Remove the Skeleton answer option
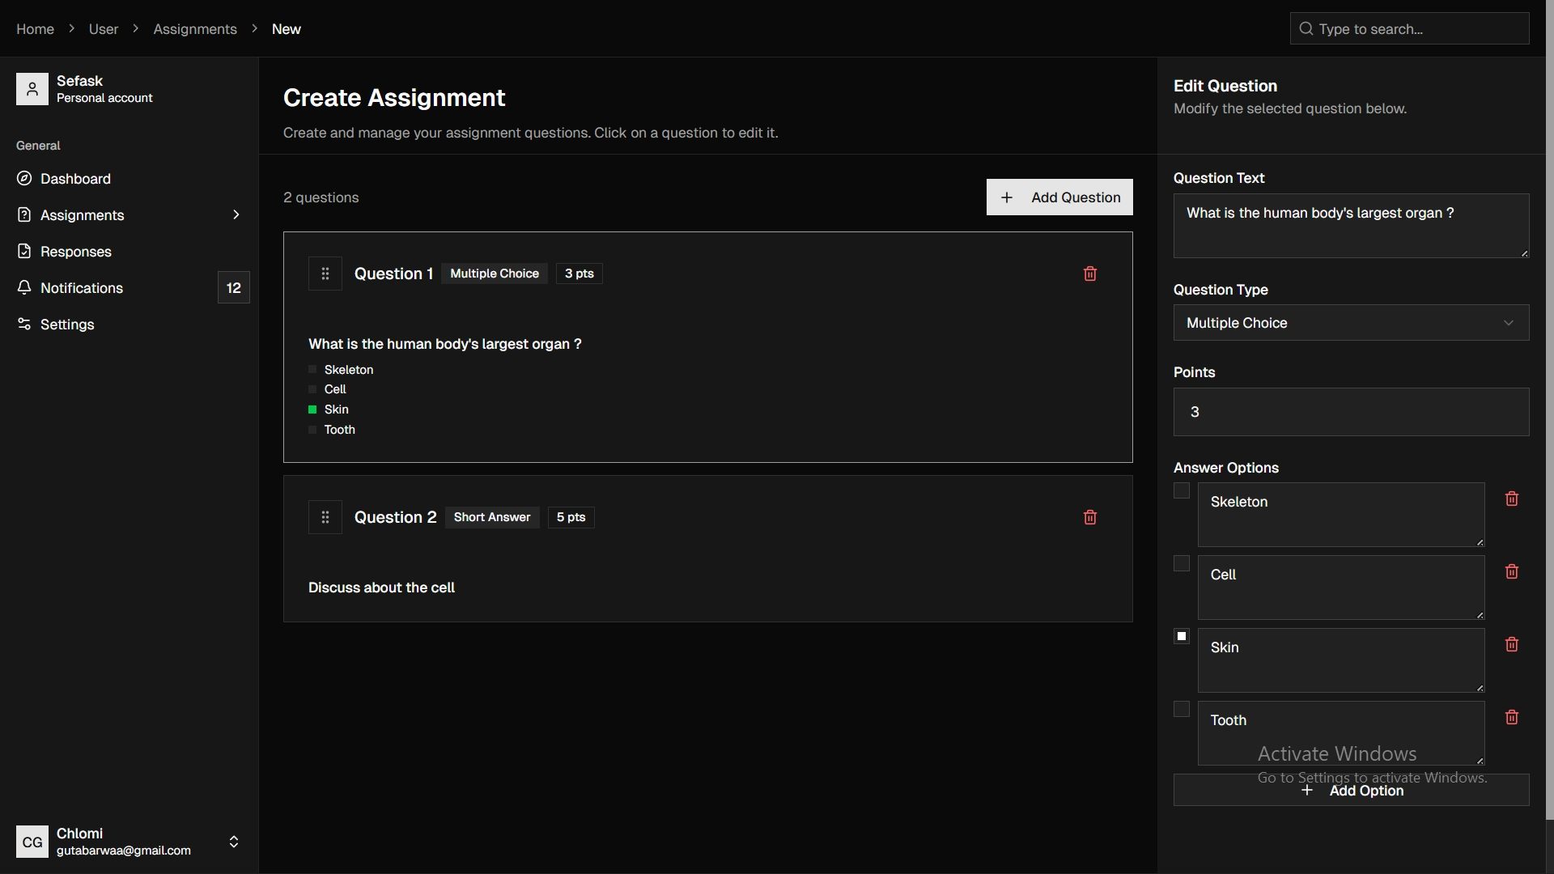The width and height of the screenshot is (1554, 874). 1511,499
